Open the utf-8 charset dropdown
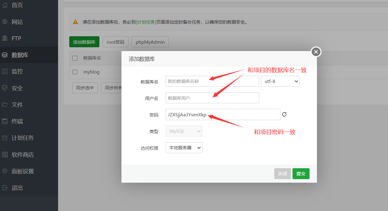The height and width of the screenshot is (211, 388). click(x=280, y=81)
